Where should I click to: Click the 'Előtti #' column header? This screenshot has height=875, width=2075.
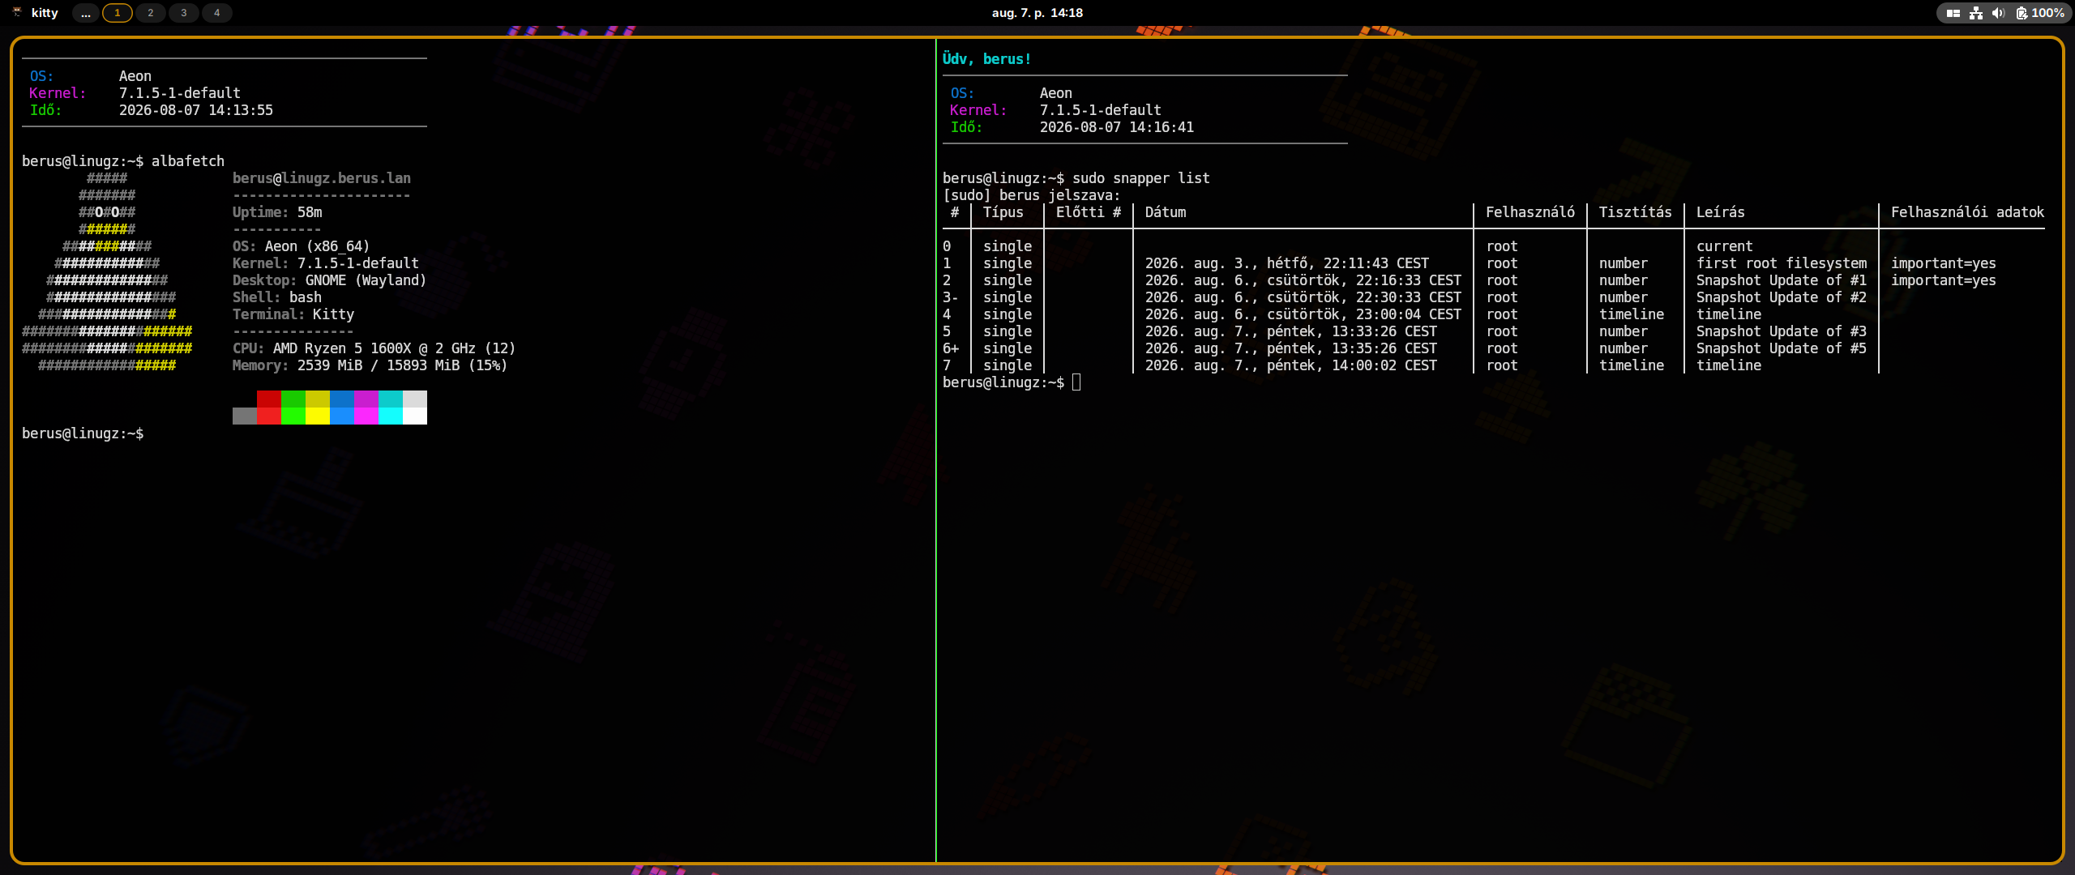(x=1089, y=212)
